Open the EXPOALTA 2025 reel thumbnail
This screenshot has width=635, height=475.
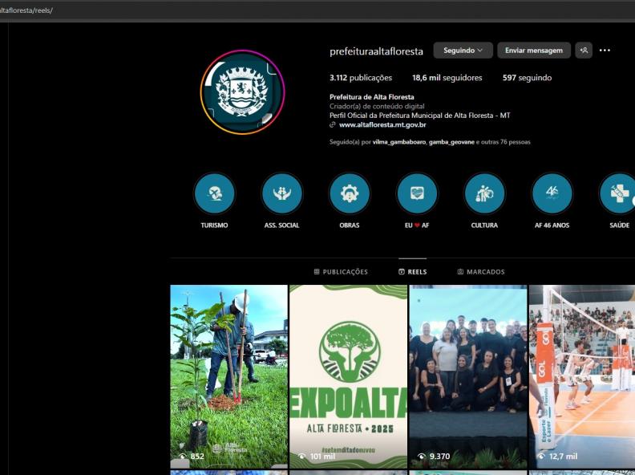(348, 376)
